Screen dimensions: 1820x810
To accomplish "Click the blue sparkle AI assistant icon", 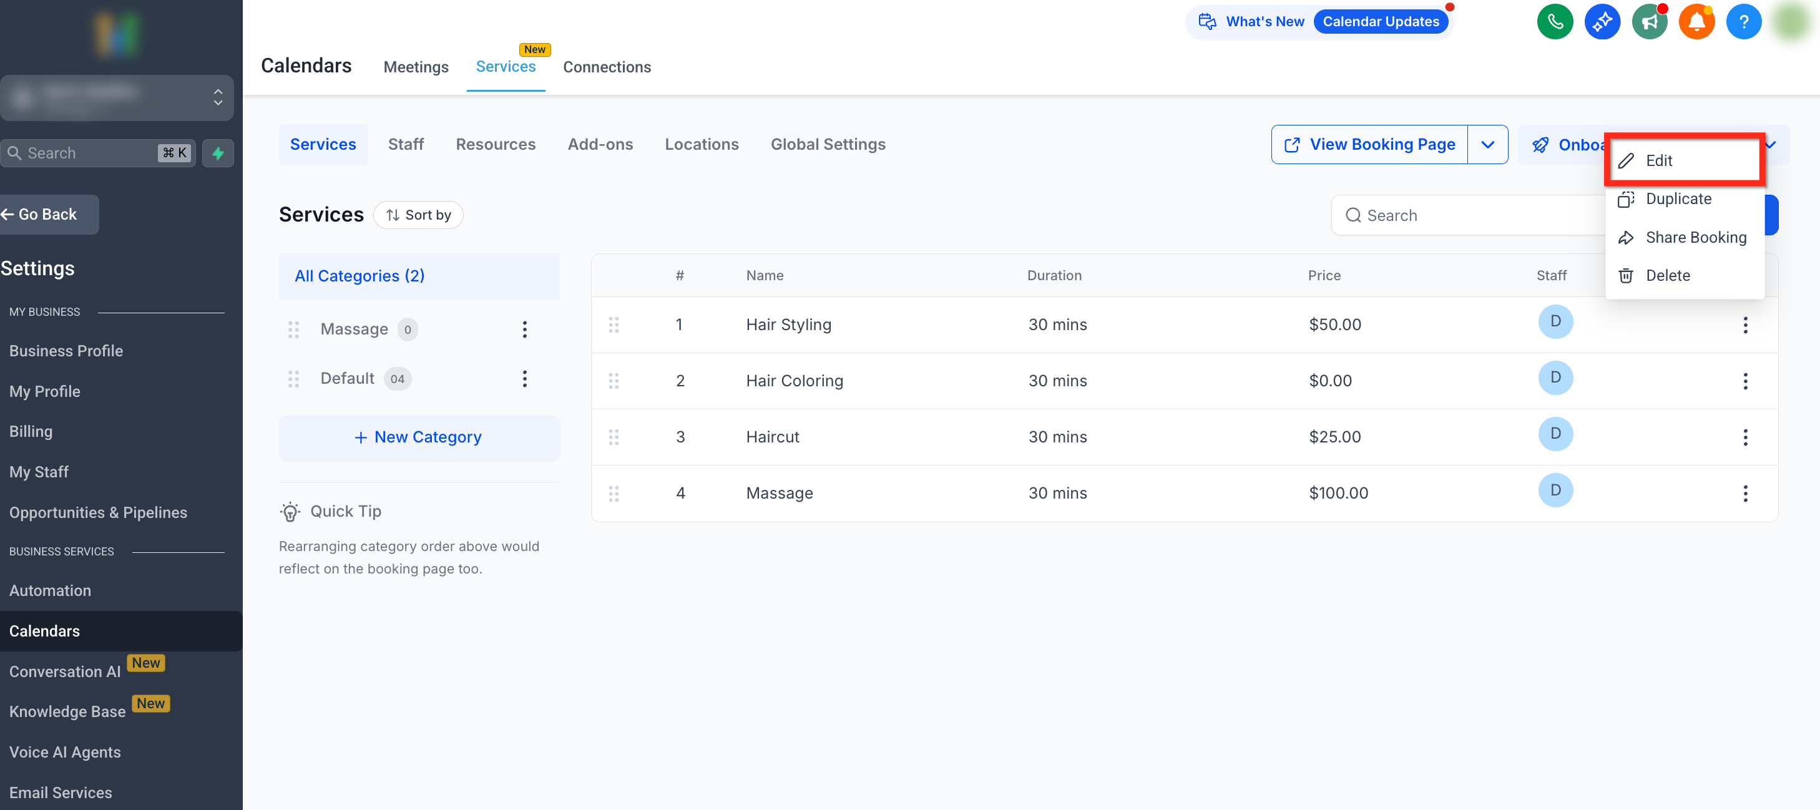I will point(1602,22).
